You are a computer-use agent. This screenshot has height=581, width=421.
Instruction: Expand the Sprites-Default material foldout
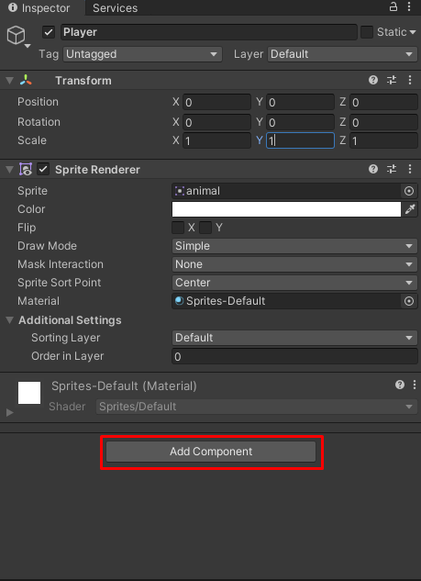click(x=10, y=412)
